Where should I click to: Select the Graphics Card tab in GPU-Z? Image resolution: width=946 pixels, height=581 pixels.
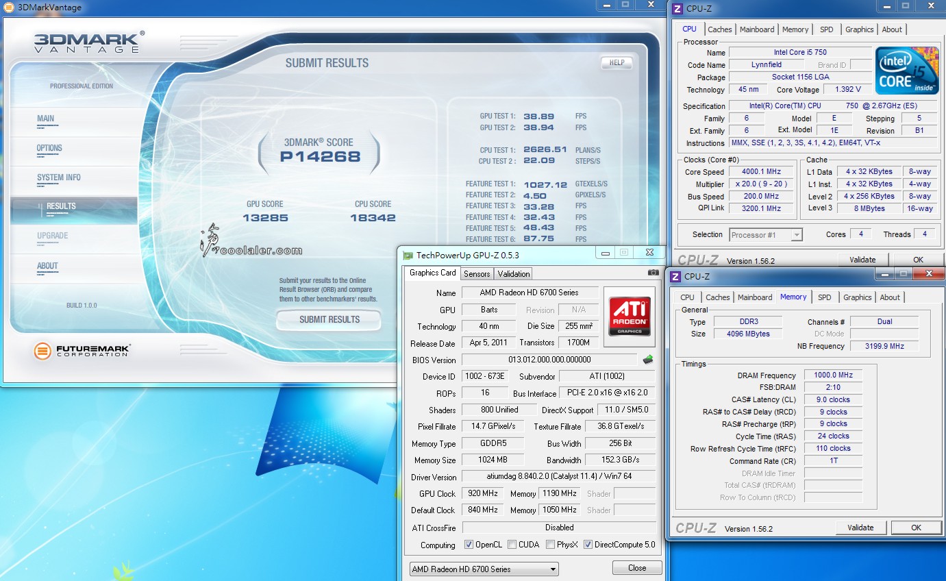tap(433, 273)
